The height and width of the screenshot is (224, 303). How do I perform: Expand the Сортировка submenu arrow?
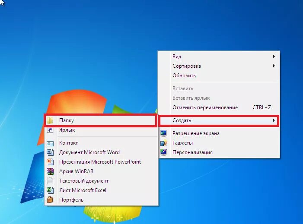[274, 66]
